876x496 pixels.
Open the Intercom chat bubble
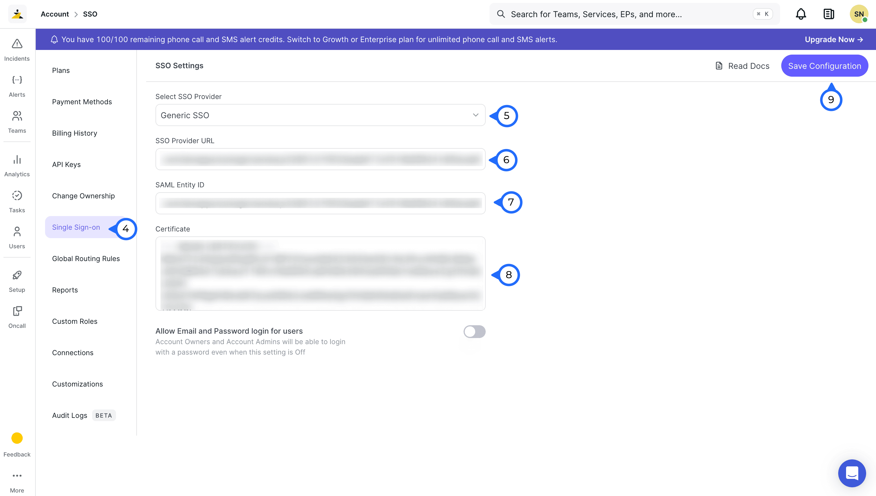852,473
